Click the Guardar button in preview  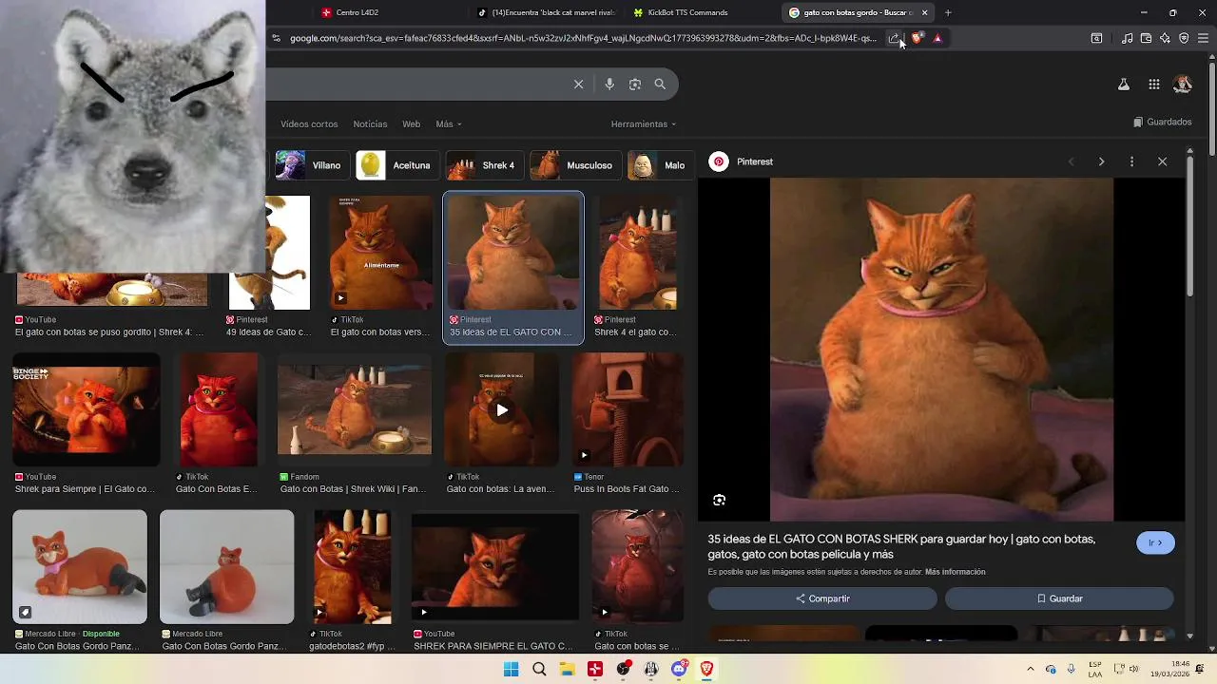pyautogui.click(x=1059, y=598)
